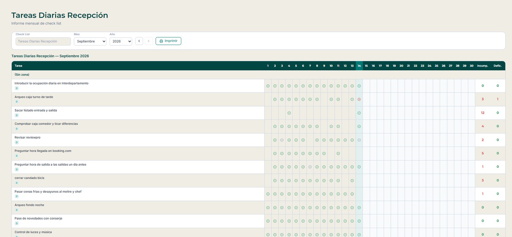Click day 14 check for Comprobar caja comedor
Viewport: 512px width, 237px height.
tap(359, 126)
